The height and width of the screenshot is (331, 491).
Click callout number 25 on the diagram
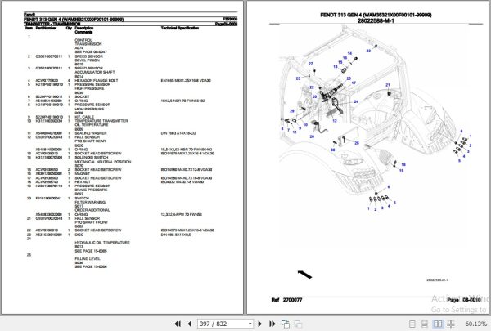coord(298,78)
